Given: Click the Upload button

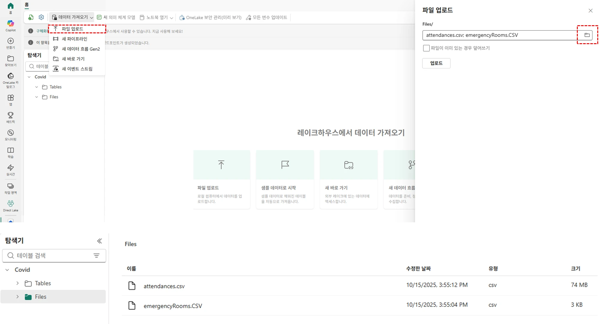Looking at the screenshot, I should tap(436, 63).
